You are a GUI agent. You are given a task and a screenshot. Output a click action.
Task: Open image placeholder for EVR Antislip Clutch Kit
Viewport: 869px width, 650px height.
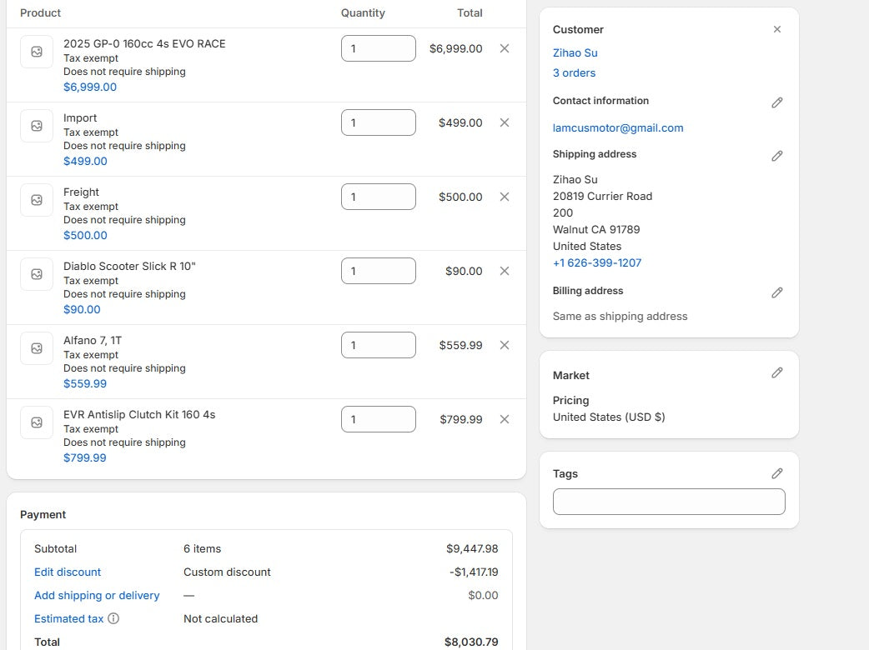(x=37, y=422)
